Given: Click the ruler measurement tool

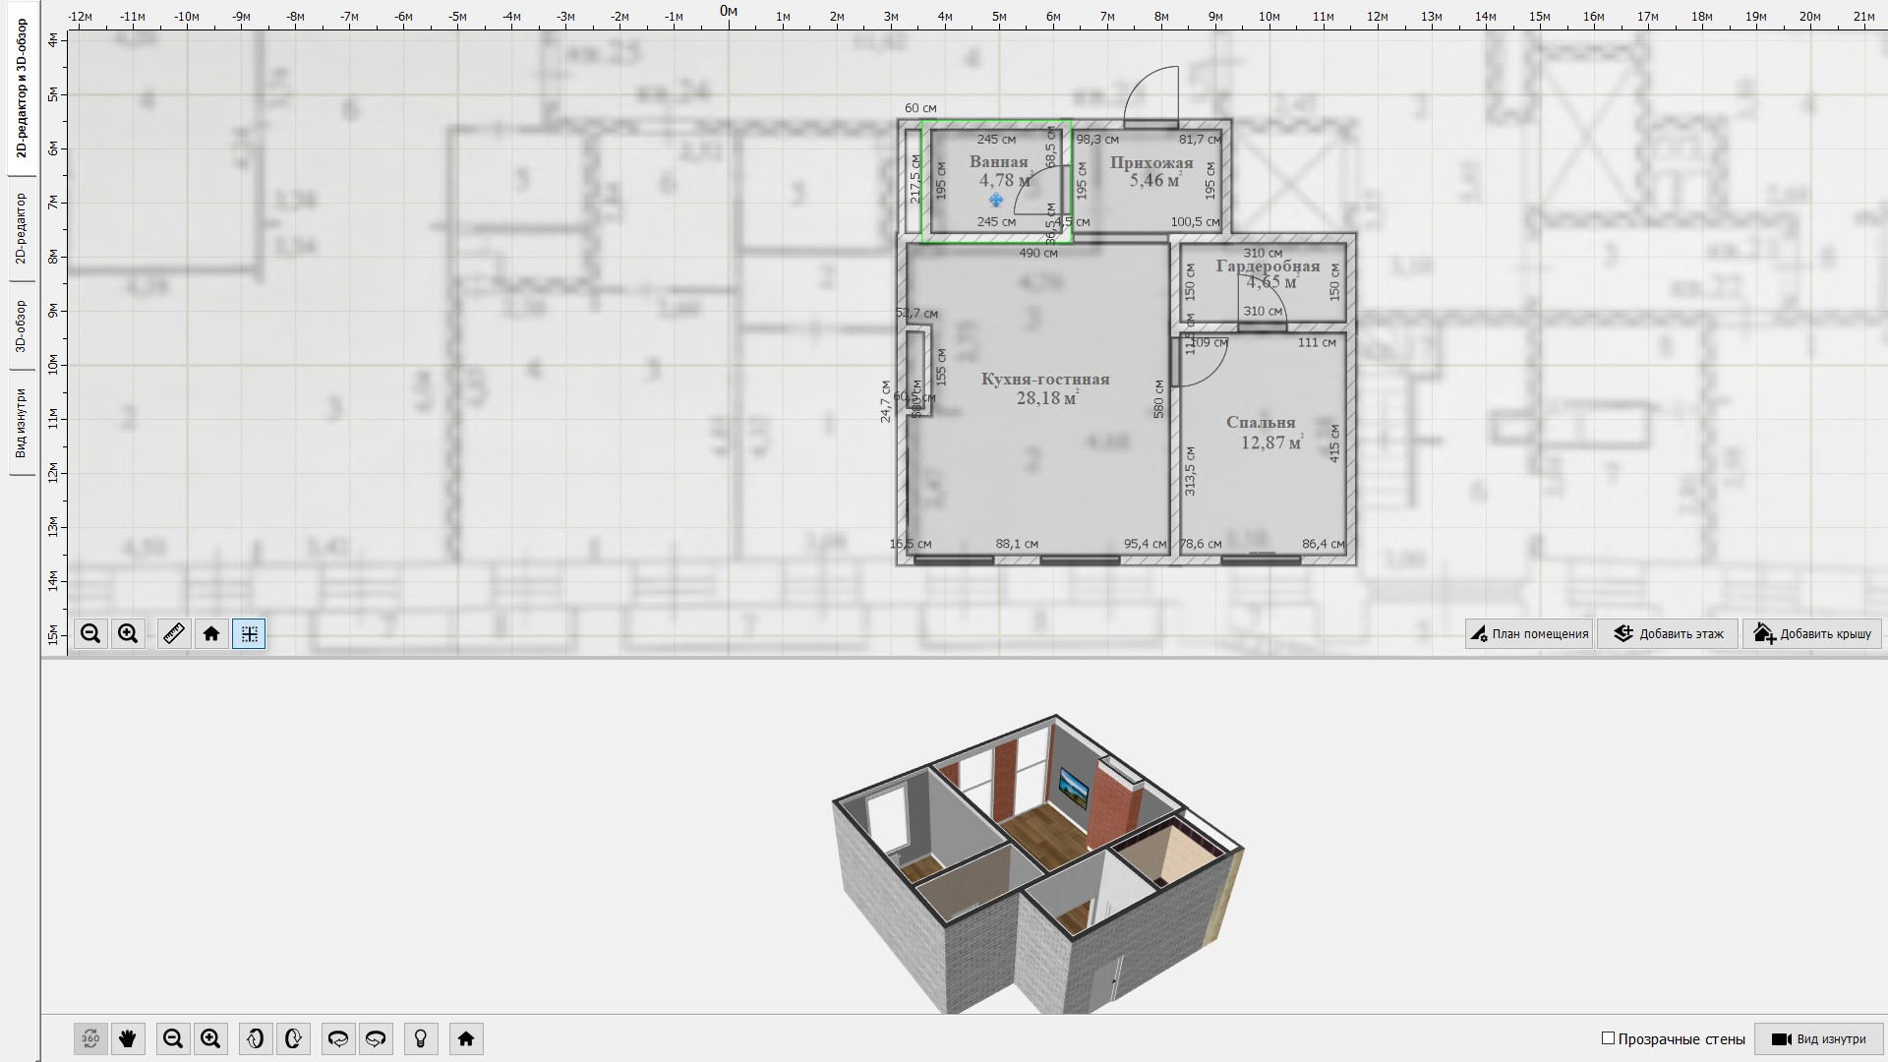Looking at the screenshot, I should 174,634.
